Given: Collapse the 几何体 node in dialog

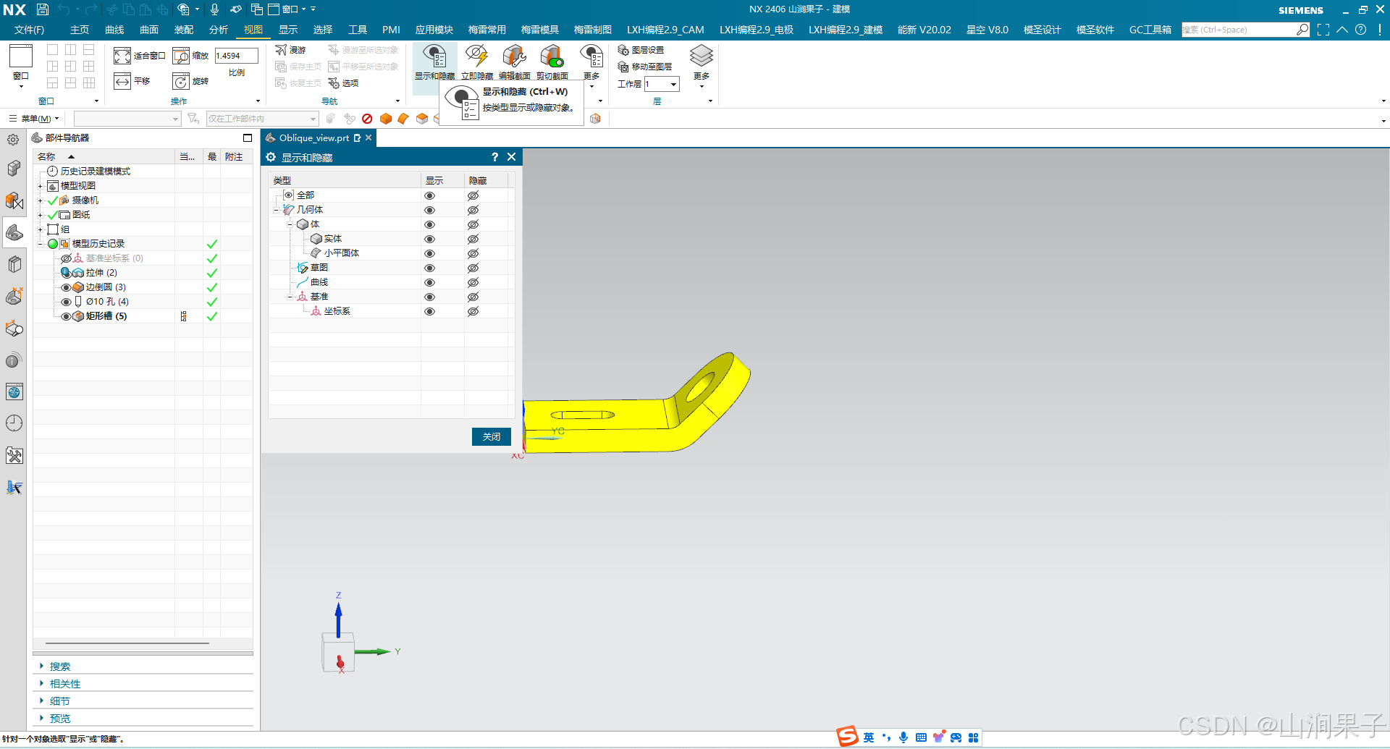Looking at the screenshot, I should point(277,210).
